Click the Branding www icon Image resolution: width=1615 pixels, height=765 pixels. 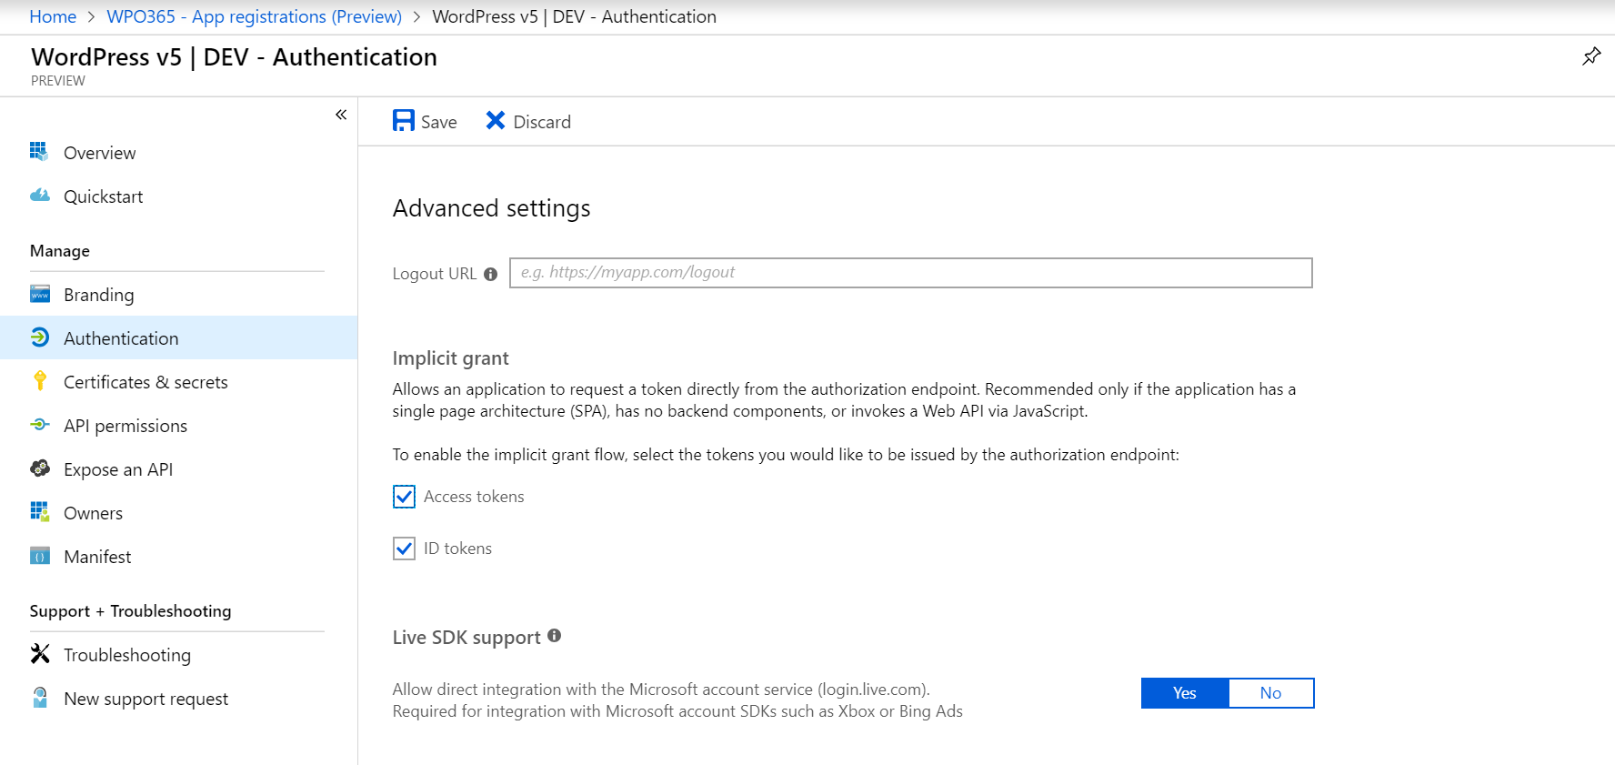tap(40, 294)
